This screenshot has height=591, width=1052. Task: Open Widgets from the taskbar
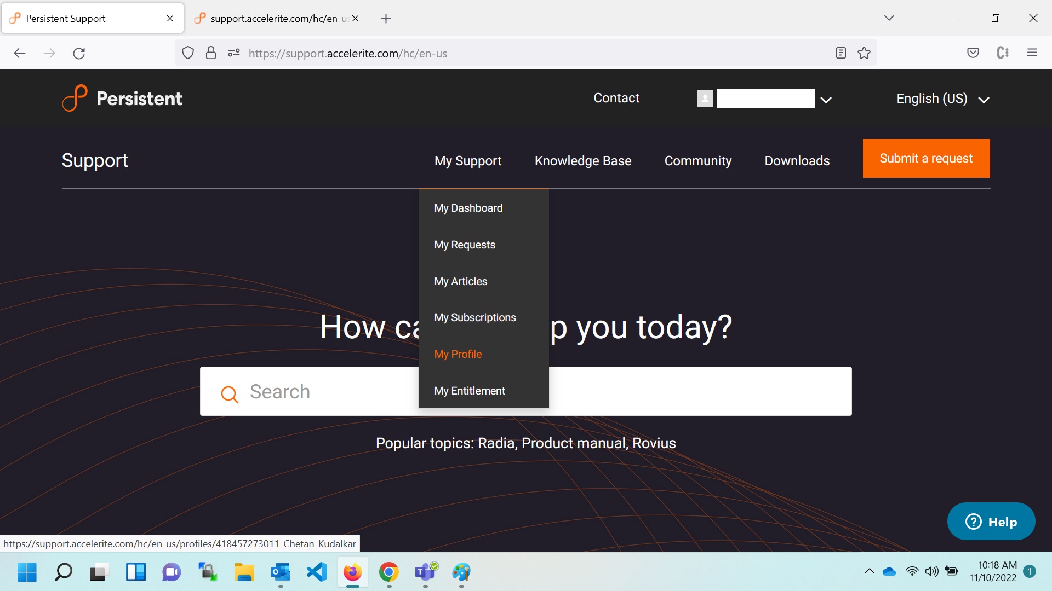[x=135, y=572]
